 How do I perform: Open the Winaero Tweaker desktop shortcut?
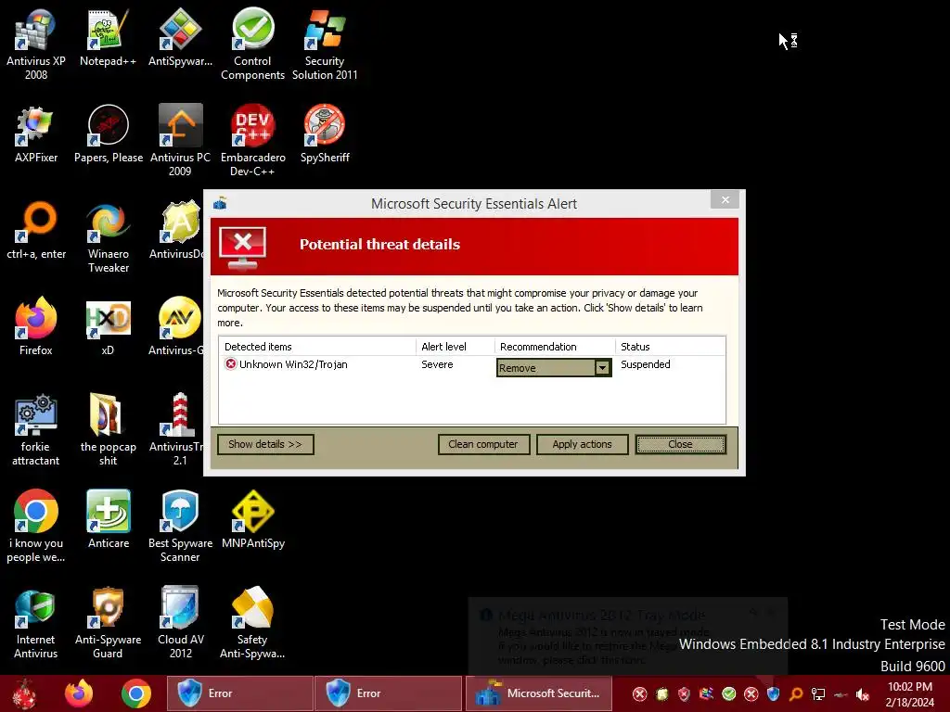click(x=108, y=237)
